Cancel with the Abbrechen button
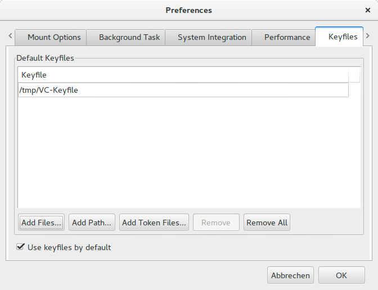The height and width of the screenshot is (290, 378). [x=290, y=275]
